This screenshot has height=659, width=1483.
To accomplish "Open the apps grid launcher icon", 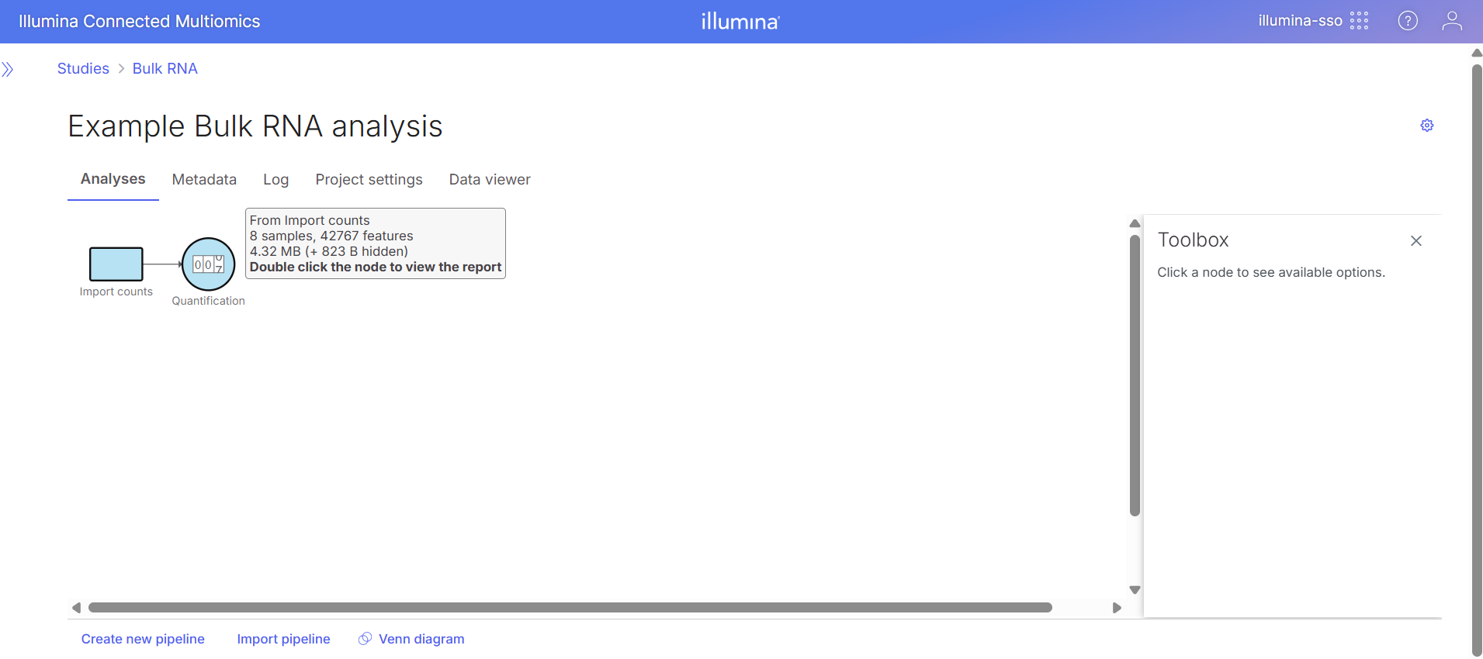I will coord(1359,21).
